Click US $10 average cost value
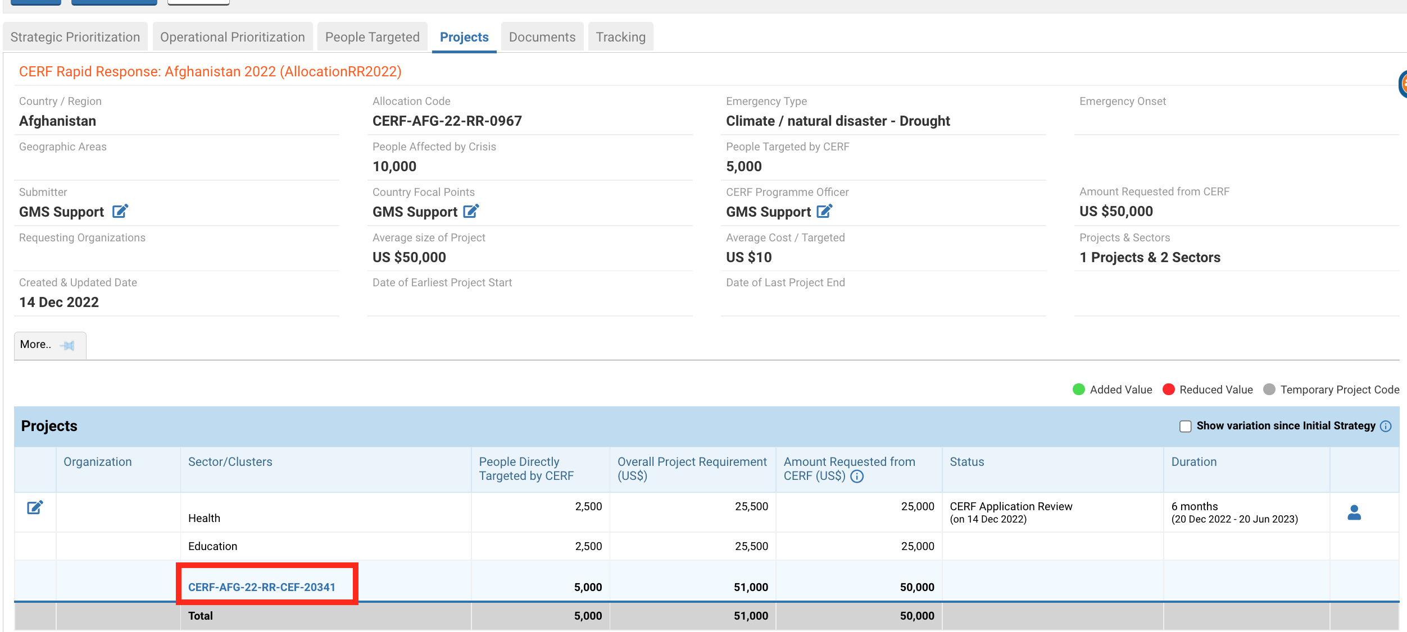Viewport: 1407px width, 632px height. [748, 258]
